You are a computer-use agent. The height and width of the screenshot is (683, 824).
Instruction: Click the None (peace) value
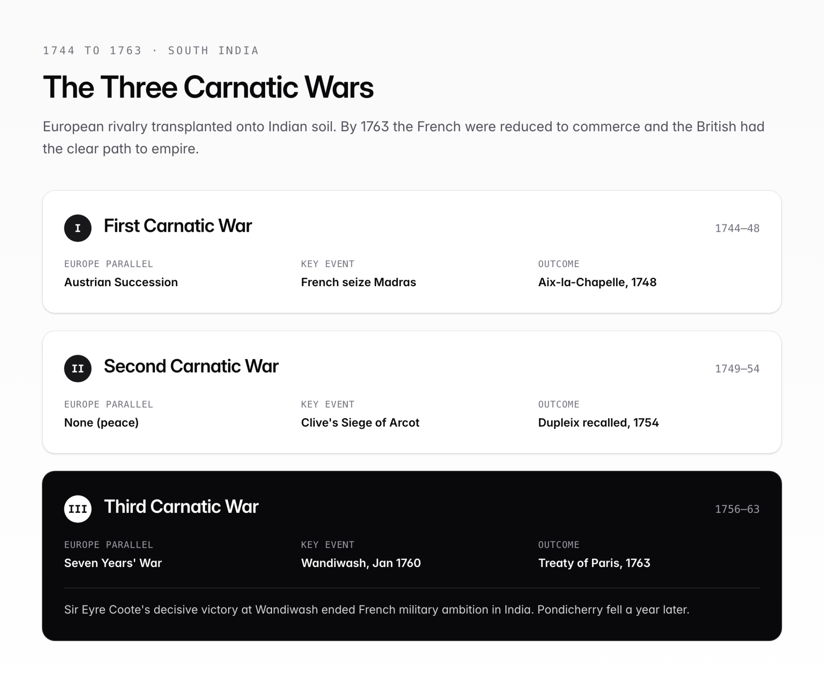(101, 423)
